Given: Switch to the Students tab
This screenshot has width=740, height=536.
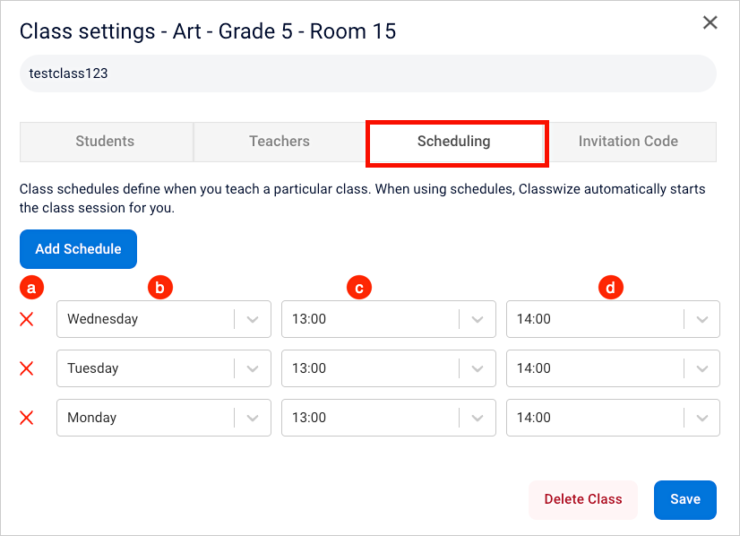Looking at the screenshot, I should pos(107,142).
